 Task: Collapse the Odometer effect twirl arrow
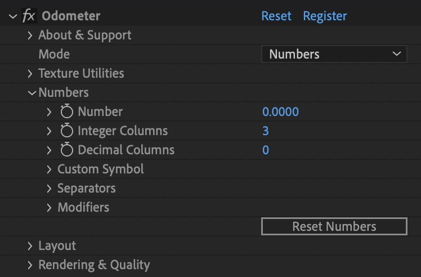(12, 16)
